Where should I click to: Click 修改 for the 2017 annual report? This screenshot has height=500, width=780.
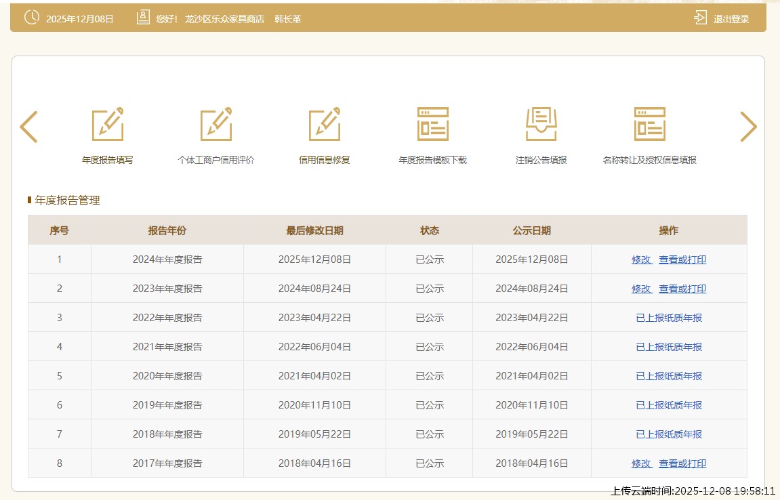coord(641,463)
